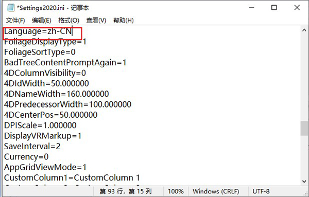
Task: Click the UTF-8 encoding status entry
Action: [261, 191]
